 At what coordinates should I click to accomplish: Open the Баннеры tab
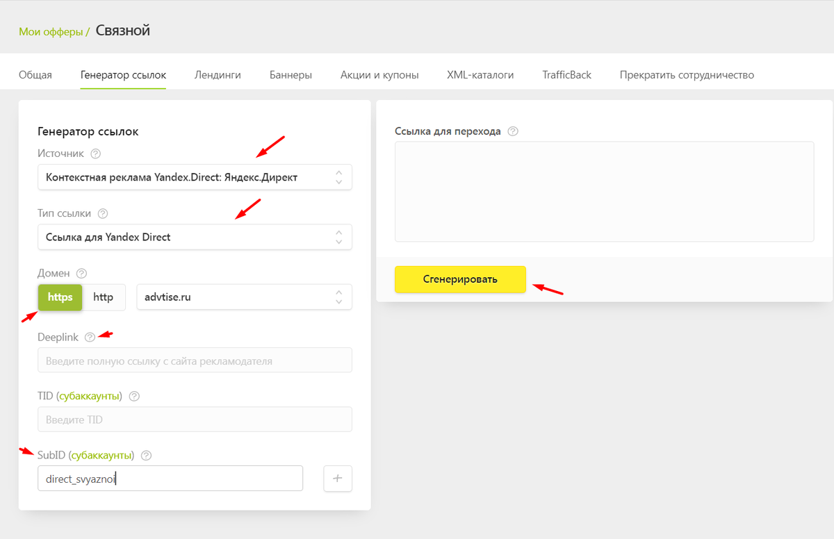291,75
